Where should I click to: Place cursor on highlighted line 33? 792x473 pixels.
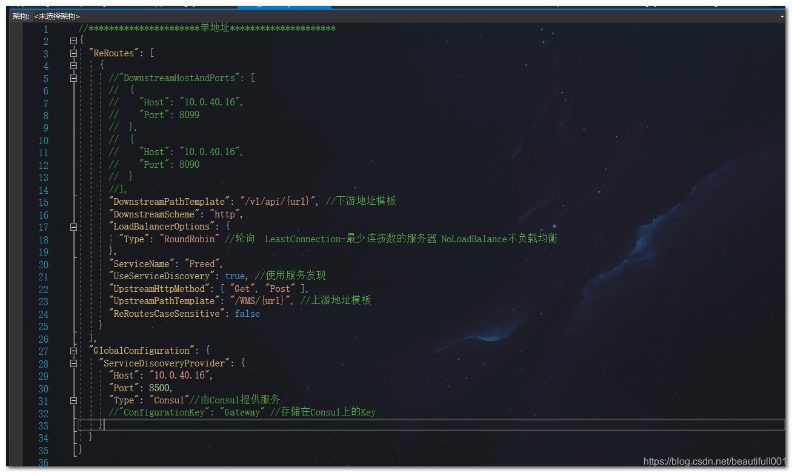pos(431,425)
